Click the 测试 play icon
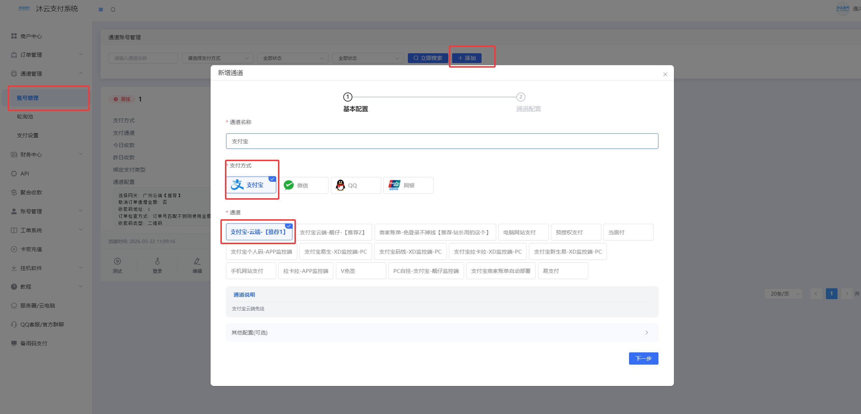861x414 pixels. coord(117,261)
